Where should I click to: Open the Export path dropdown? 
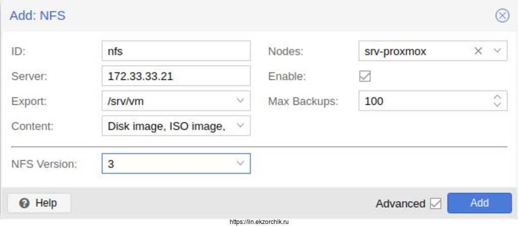click(x=240, y=101)
